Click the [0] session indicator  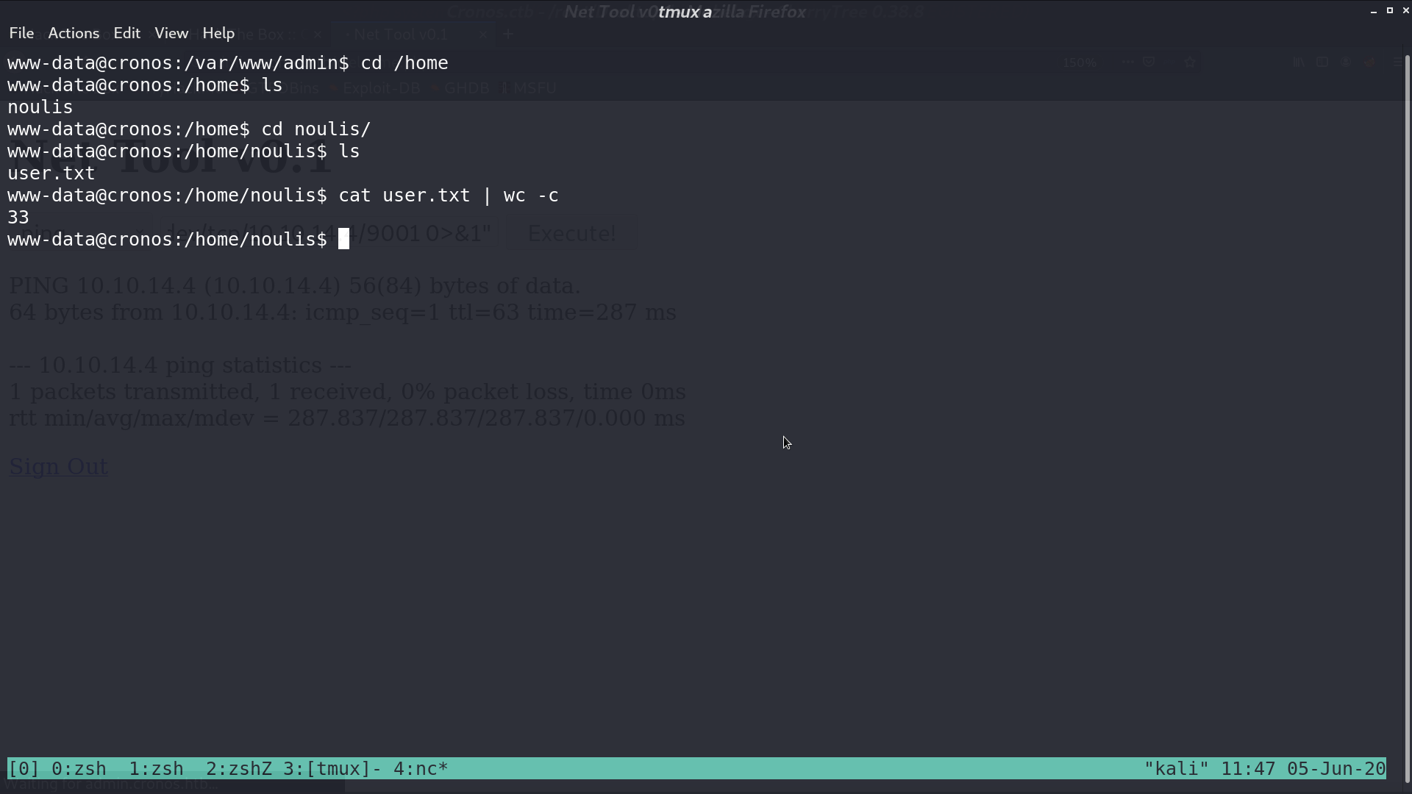click(24, 769)
